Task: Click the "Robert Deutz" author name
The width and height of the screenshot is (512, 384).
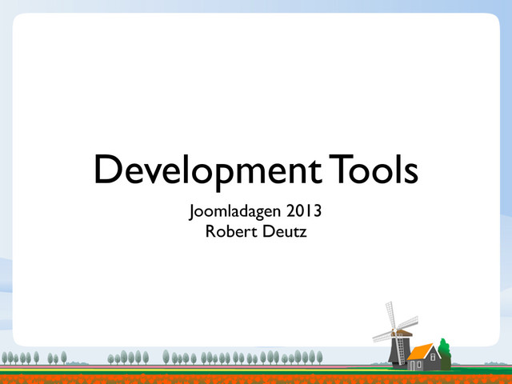Action: tap(256, 231)
